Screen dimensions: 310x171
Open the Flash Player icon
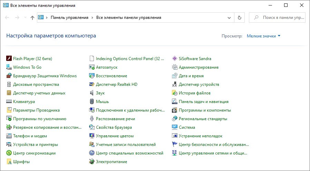(9, 58)
